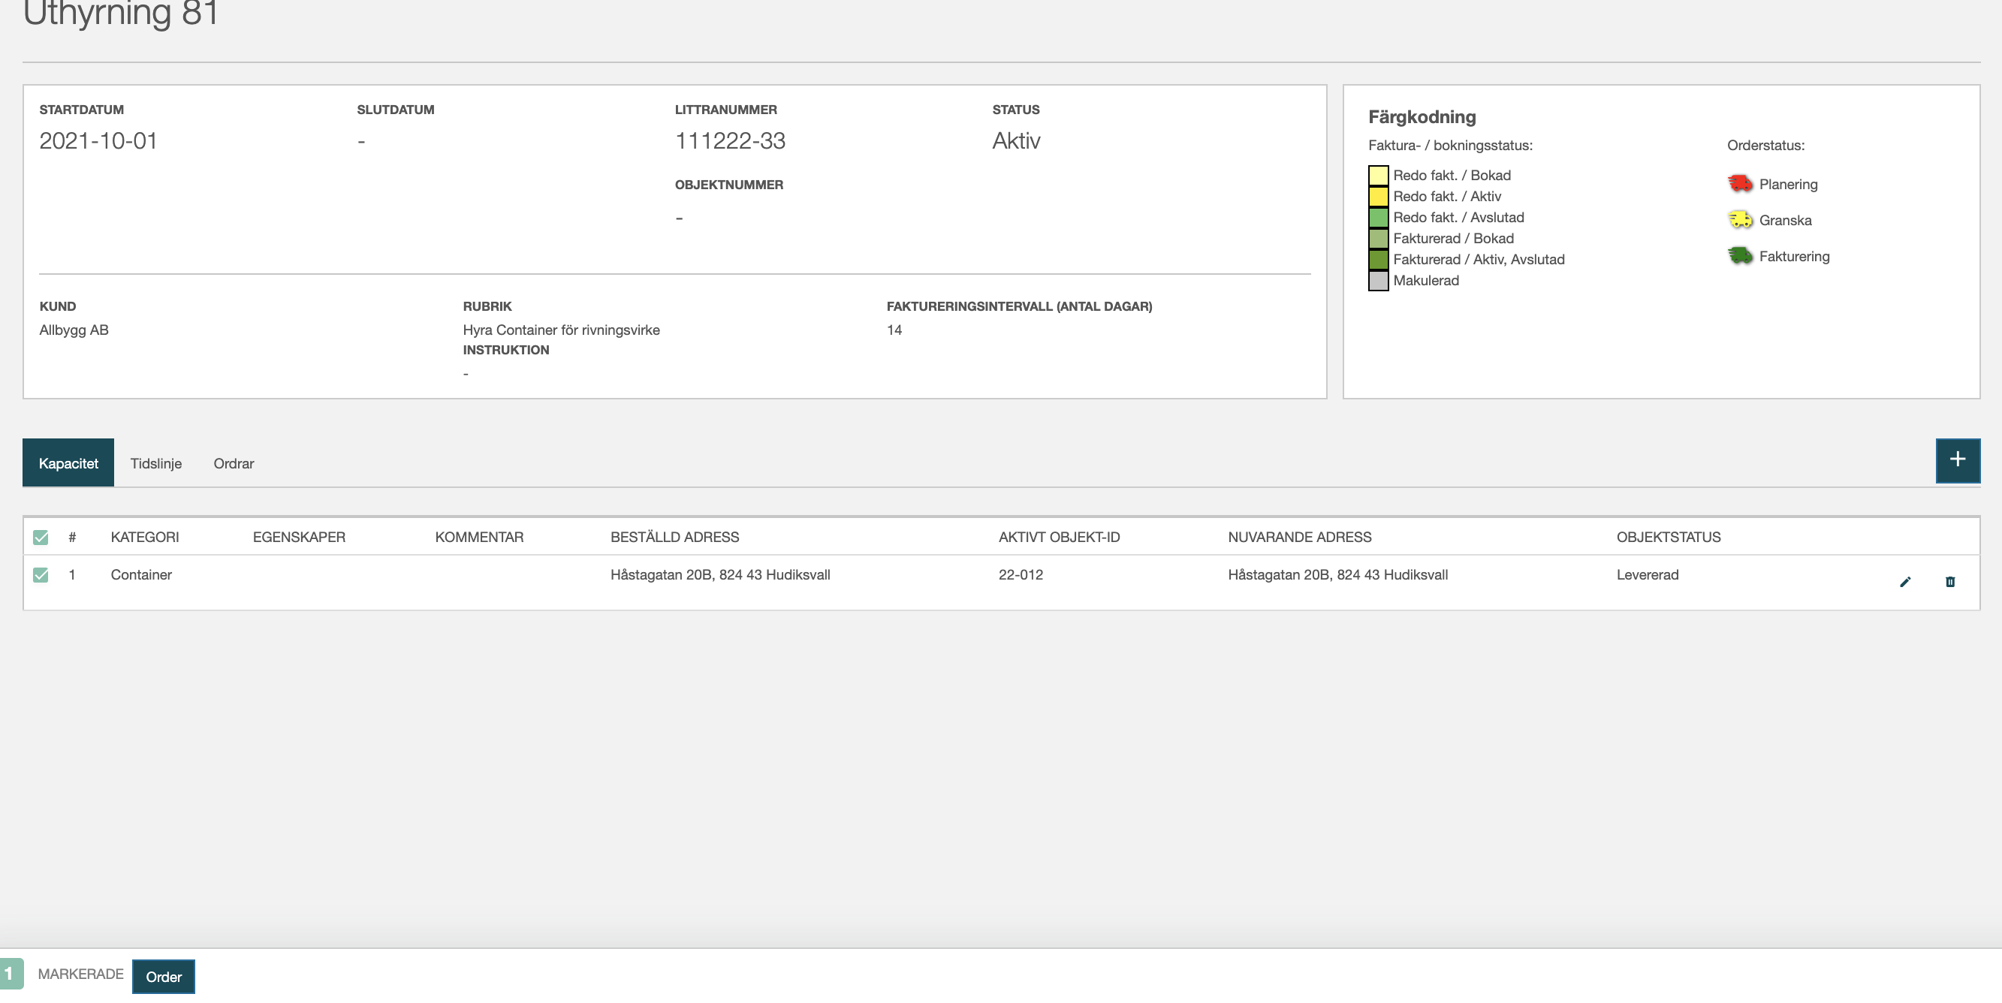The image size is (2002, 1003).
Task: Click the Uthyrning 81 page heading
Action: click(121, 14)
